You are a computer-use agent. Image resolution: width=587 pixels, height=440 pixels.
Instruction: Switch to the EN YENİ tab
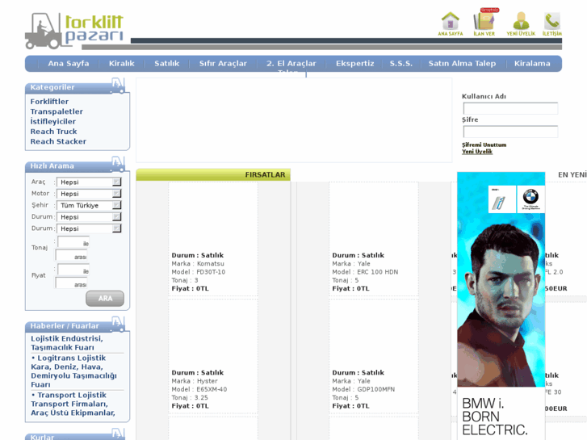pos(572,174)
